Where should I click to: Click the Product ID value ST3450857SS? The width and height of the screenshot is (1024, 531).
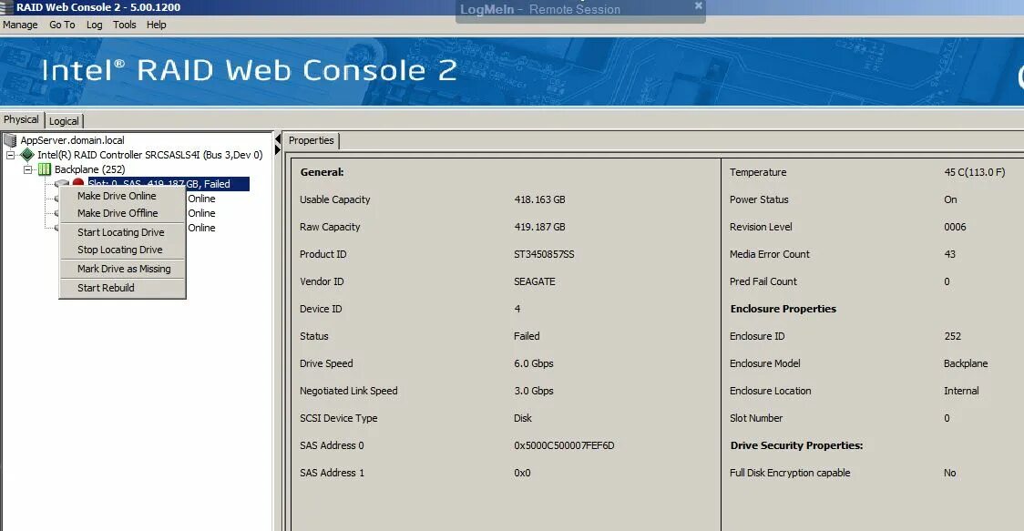(544, 254)
